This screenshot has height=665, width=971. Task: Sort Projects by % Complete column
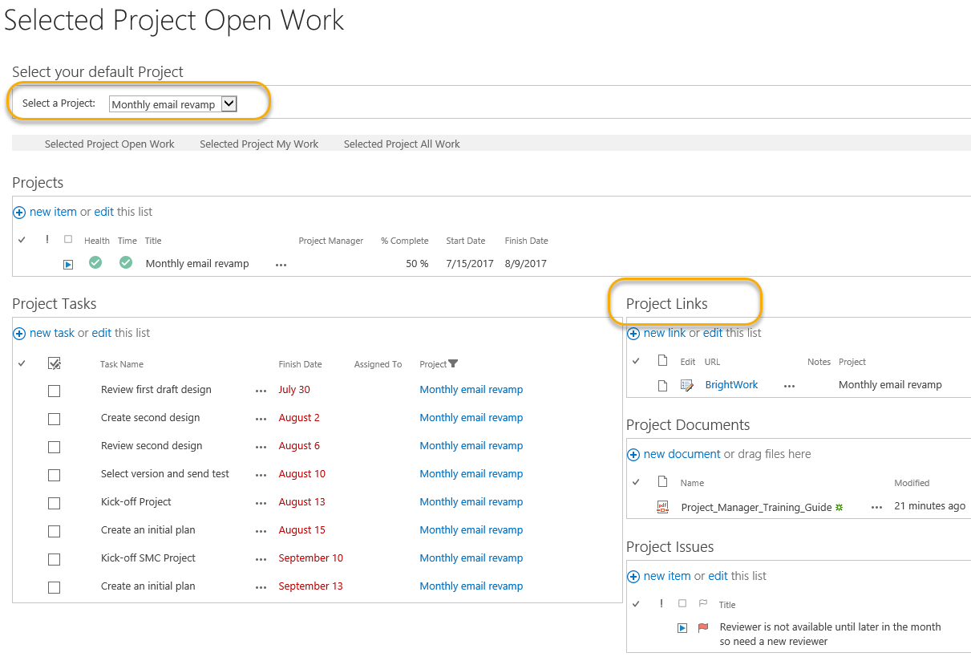point(404,241)
